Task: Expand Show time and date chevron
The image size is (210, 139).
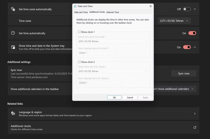Action: pos(195,47)
